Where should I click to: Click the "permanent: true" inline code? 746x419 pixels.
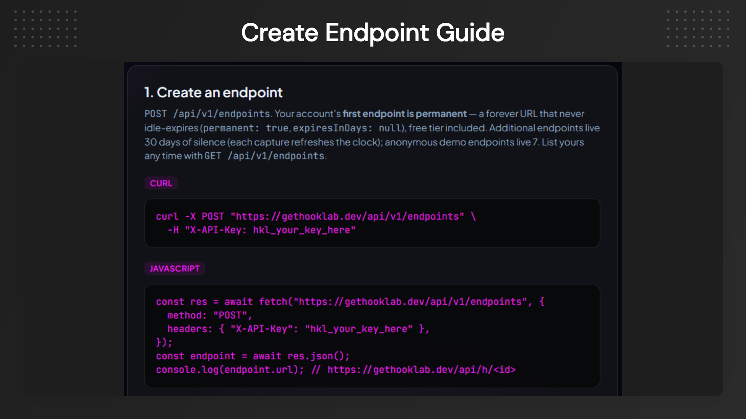pyautogui.click(x=246, y=128)
